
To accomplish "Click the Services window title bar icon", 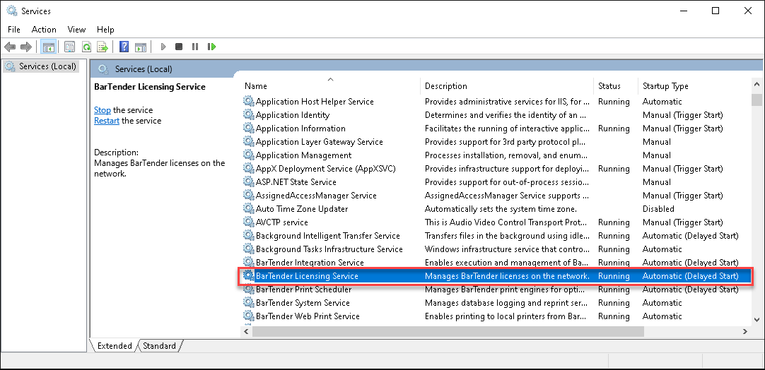I will 12,10.
